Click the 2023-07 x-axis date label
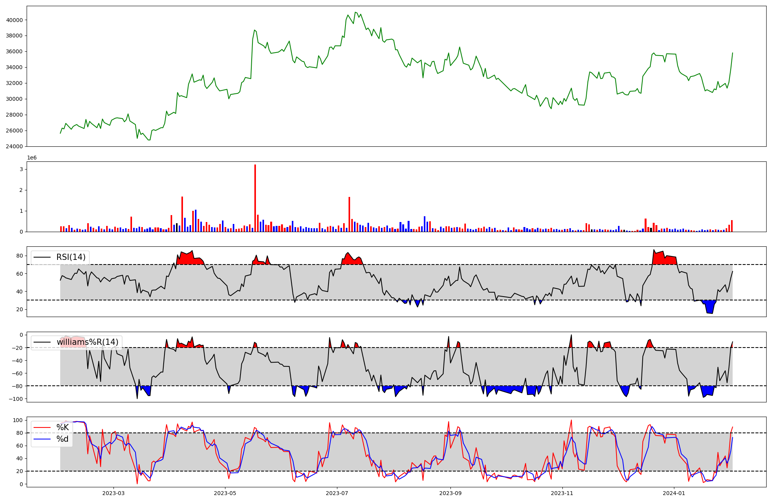Viewport: 772px width, 502px height. click(x=337, y=493)
